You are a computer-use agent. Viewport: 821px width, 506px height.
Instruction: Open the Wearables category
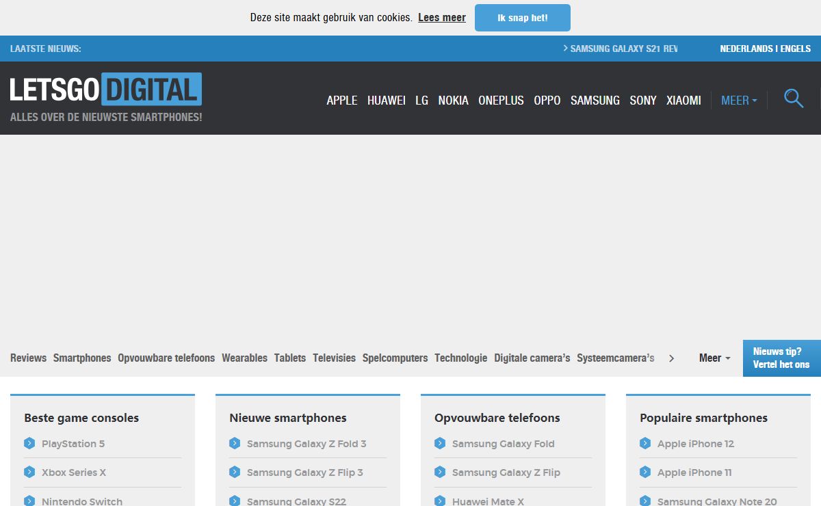pyautogui.click(x=244, y=358)
